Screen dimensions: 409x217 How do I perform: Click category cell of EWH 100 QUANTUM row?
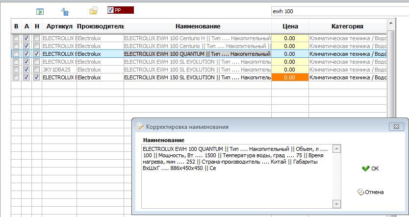pos(347,54)
